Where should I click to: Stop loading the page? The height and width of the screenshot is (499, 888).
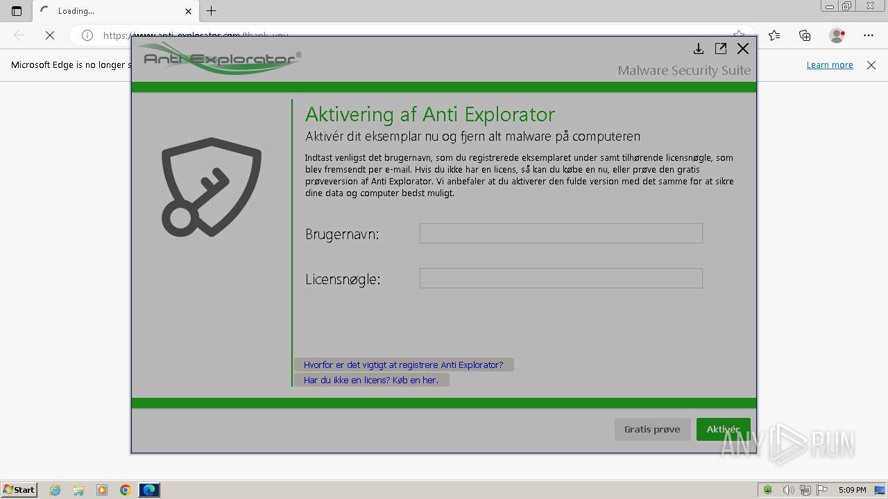click(50, 35)
